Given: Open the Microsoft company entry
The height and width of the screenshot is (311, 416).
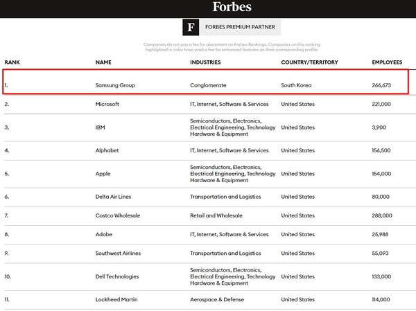Looking at the screenshot, I should pyautogui.click(x=107, y=104).
